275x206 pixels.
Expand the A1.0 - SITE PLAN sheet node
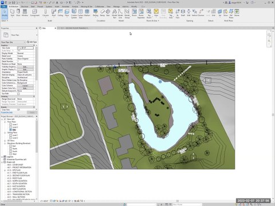pos(5,170)
